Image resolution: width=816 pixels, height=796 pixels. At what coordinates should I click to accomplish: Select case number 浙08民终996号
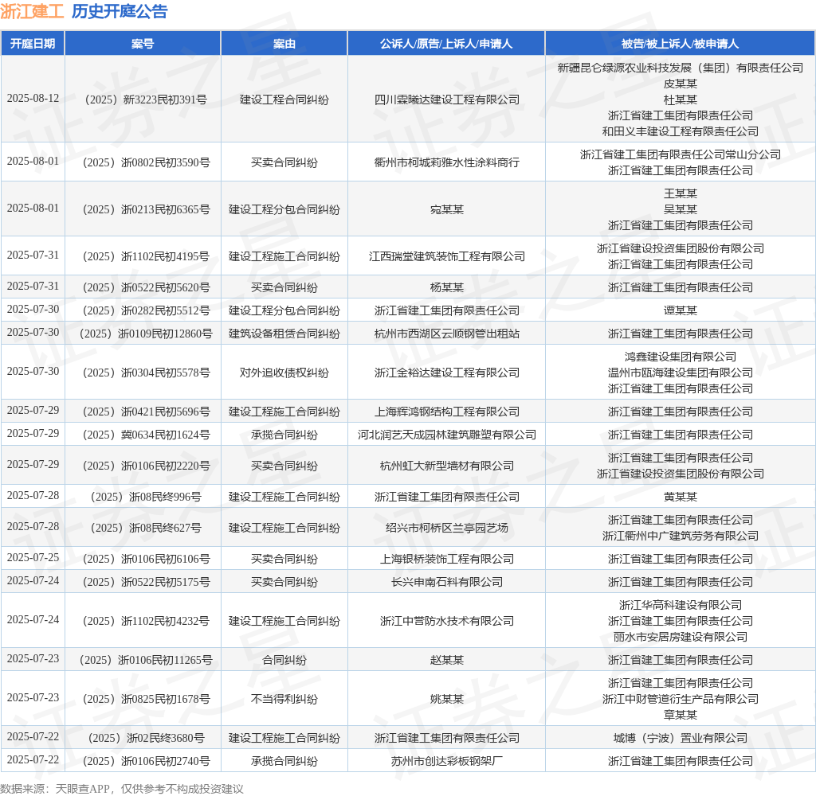pyautogui.click(x=146, y=497)
